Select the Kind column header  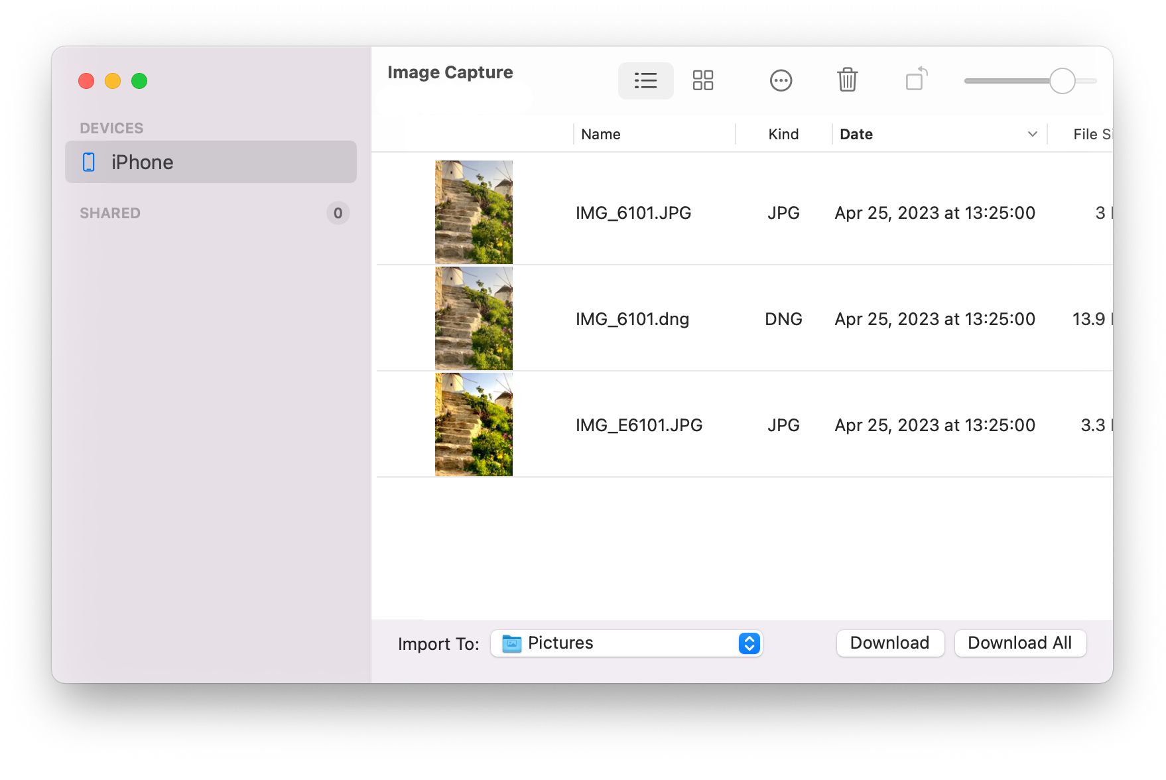click(783, 134)
